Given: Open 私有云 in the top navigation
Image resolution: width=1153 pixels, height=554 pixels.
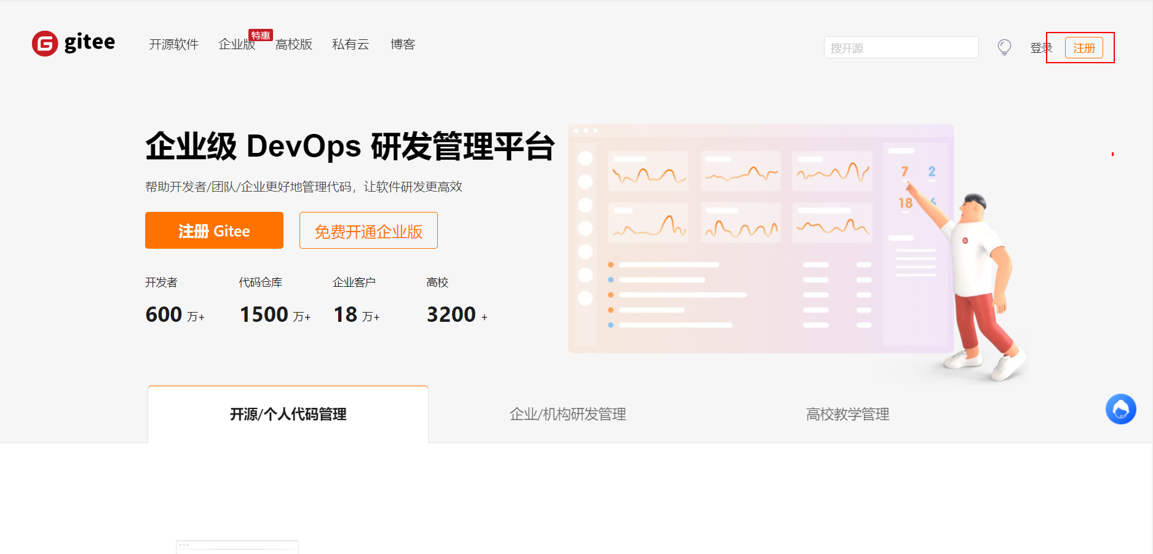Looking at the screenshot, I should (x=351, y=44).
